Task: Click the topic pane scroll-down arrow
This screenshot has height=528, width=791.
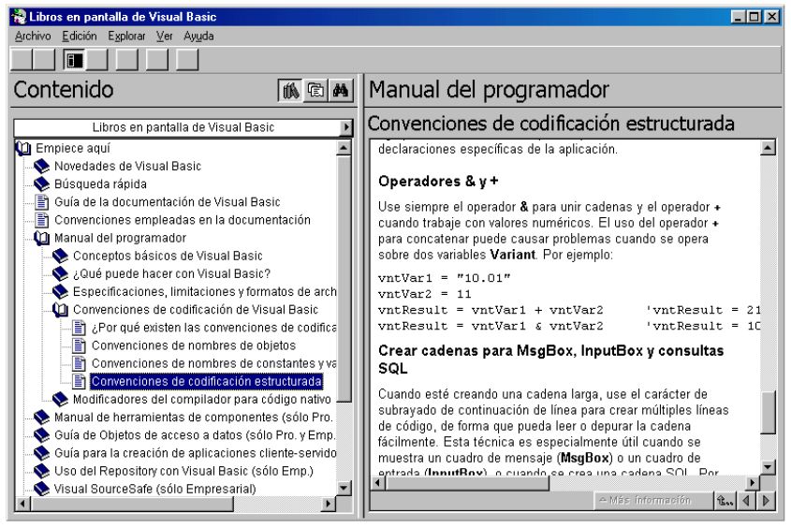Action: click(768, 467)
